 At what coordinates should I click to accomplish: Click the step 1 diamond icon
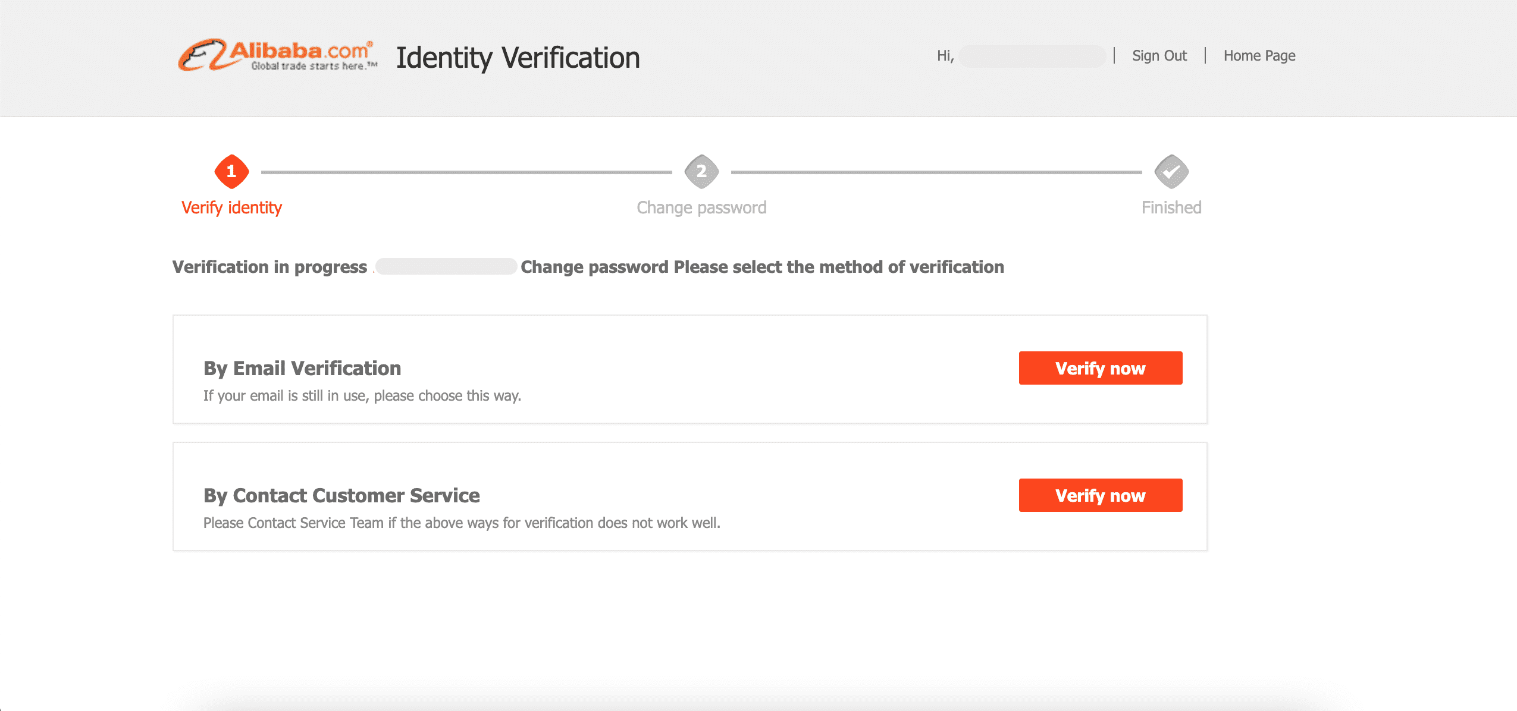click(x=231, y=172)
